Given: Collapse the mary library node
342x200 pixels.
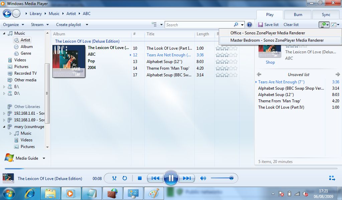Looking at the screenshot, I should pyautogui.click(x=4, y=127).
